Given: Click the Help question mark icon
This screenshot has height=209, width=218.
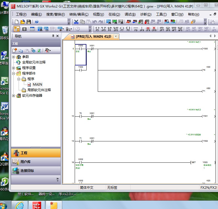Looking at the screenshot, I should click(37, 22).
